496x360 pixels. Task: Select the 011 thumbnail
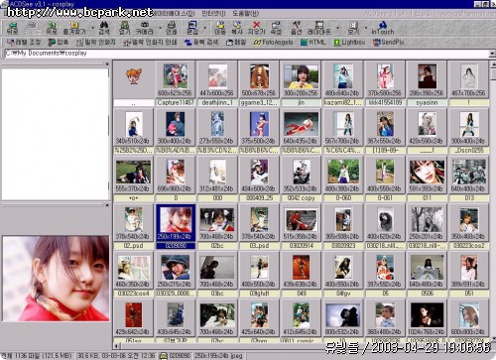point(427,179)
